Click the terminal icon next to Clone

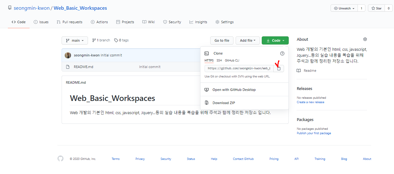207,53
